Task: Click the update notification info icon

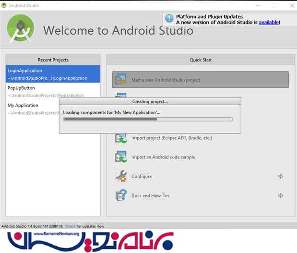Action: point(169,19)
